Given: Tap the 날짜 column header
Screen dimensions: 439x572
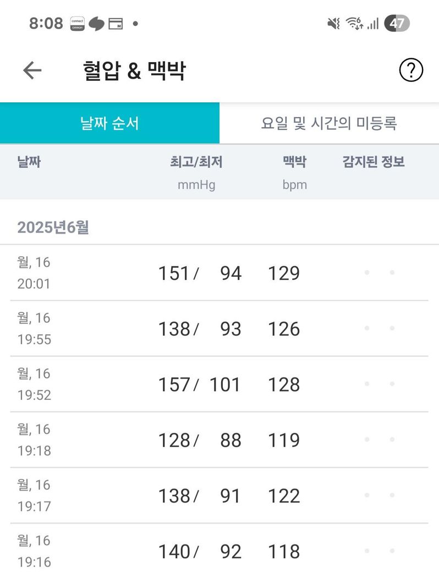Looking at the screenshot, I should (29, 162).
